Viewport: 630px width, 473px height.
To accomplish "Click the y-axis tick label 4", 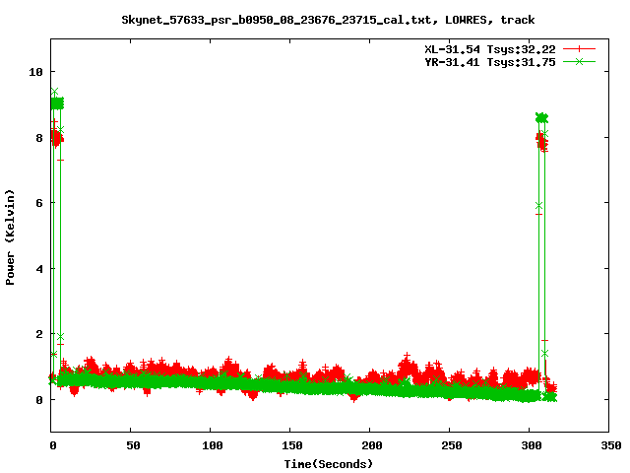I will coord(39,269).
